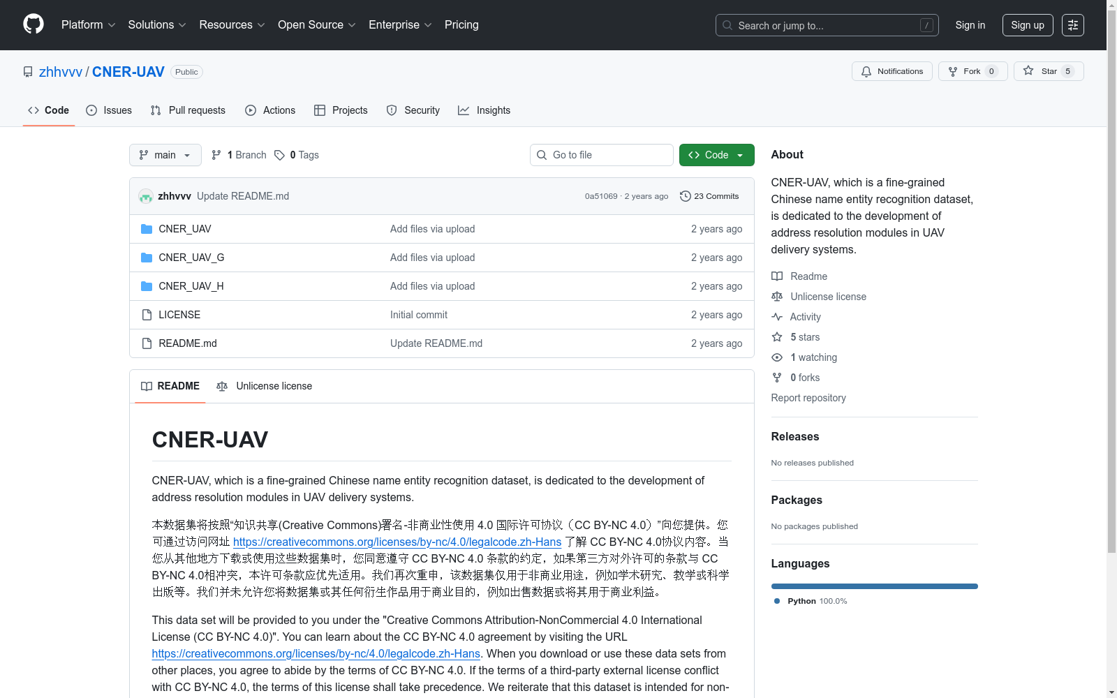
Task: Open the zhhvvv user avatar
Action: click(146, 196)
